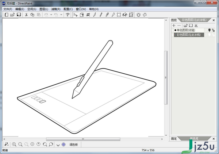Open the 配置(C) menu

coord(68,9)
